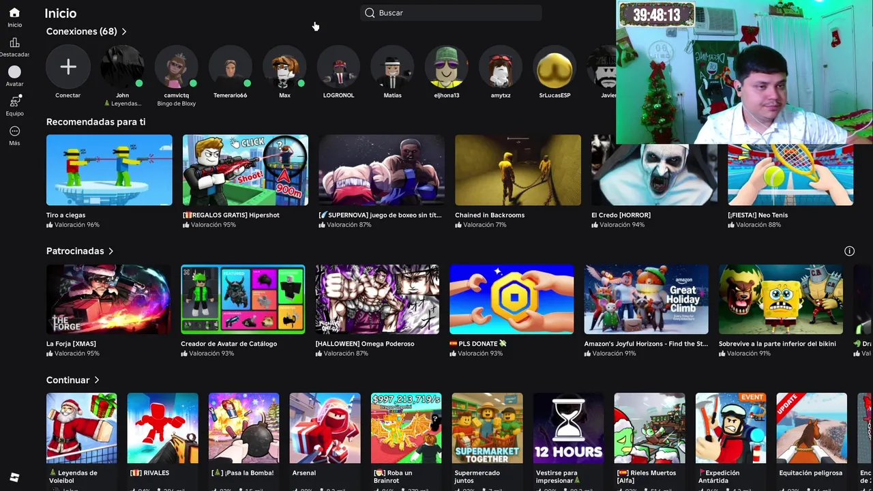Expand the Continuar section chevron
873x491 pixels.
[x=97, y=380]
